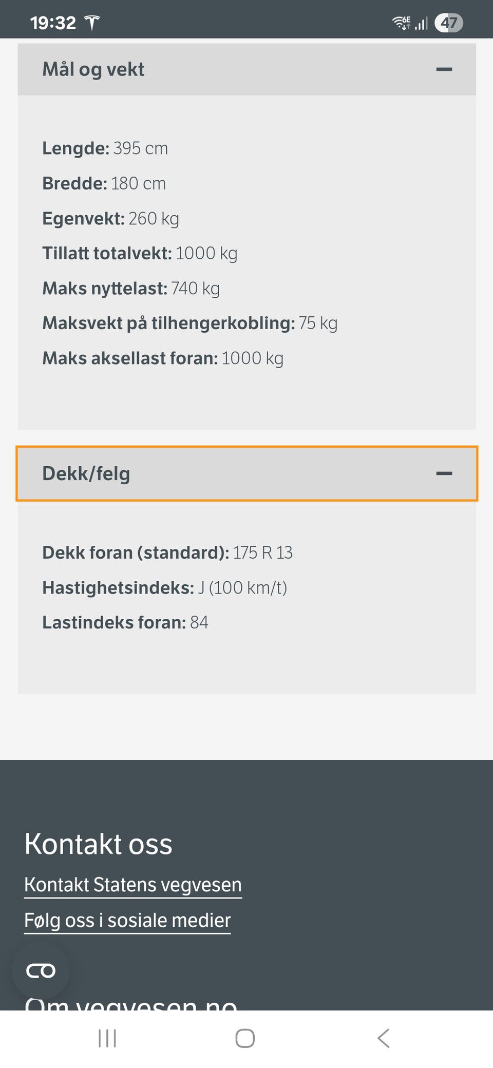The width and height of the screenshot is (493, 1068).
Task: Tap the round floating link icon button
Action: tap(41, 971)
